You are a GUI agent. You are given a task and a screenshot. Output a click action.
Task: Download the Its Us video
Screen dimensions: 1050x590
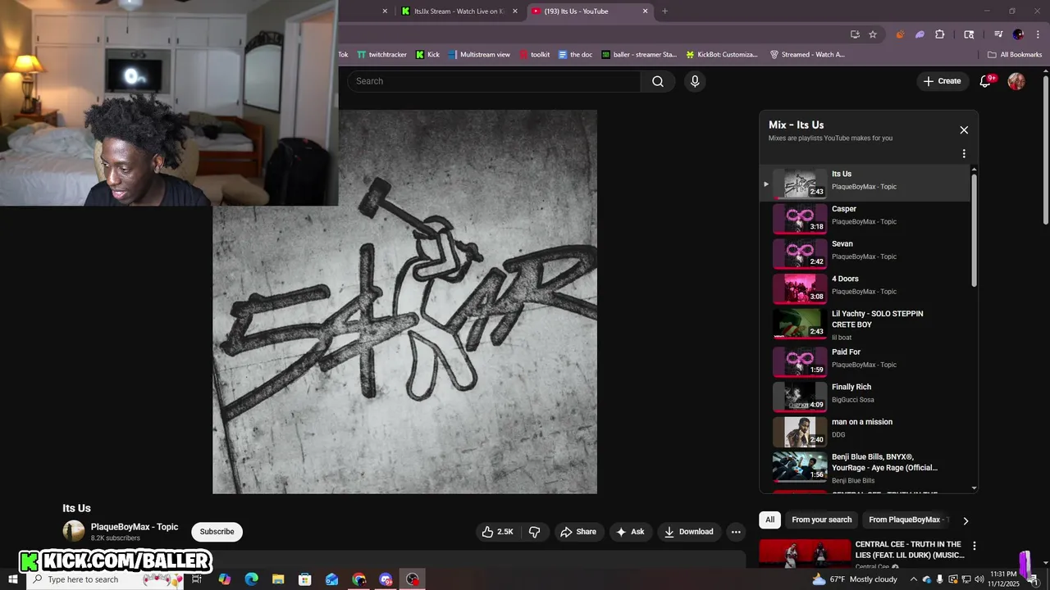pyautogui.click(x=689, y=532)
